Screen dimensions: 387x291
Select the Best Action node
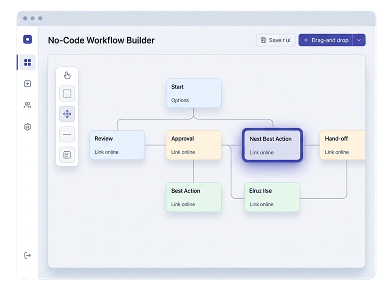pyautogui.click(x=193, y=197)
